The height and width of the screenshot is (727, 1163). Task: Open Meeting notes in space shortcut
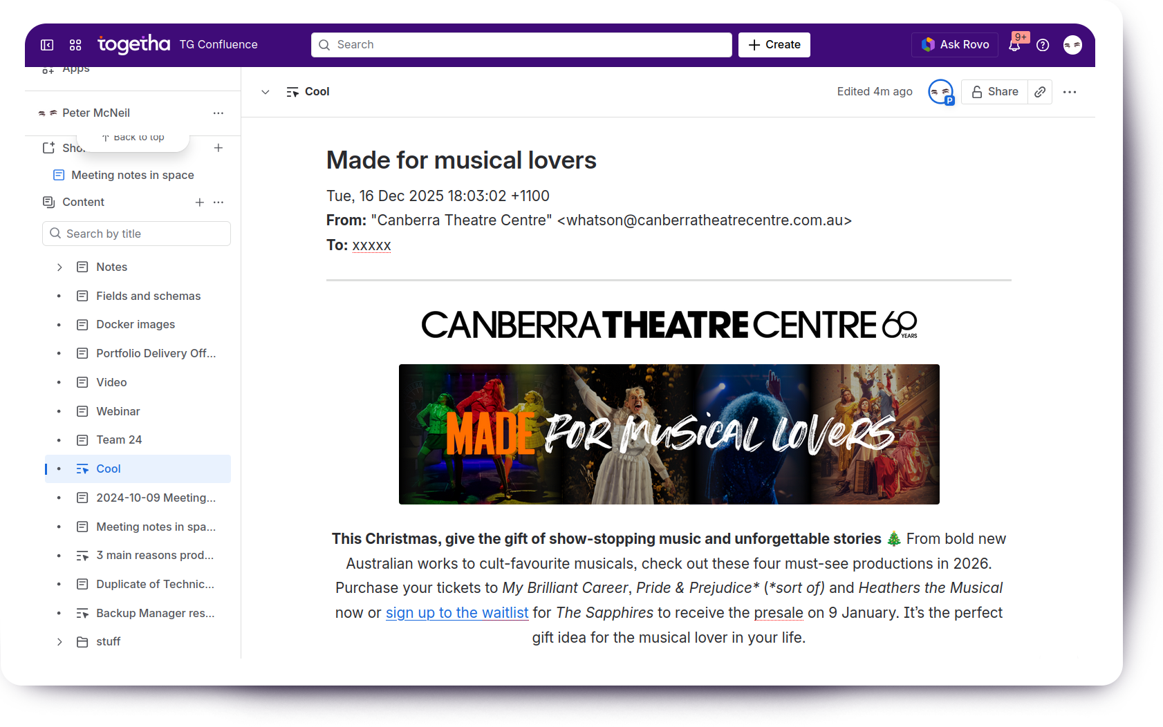point(133,175)
